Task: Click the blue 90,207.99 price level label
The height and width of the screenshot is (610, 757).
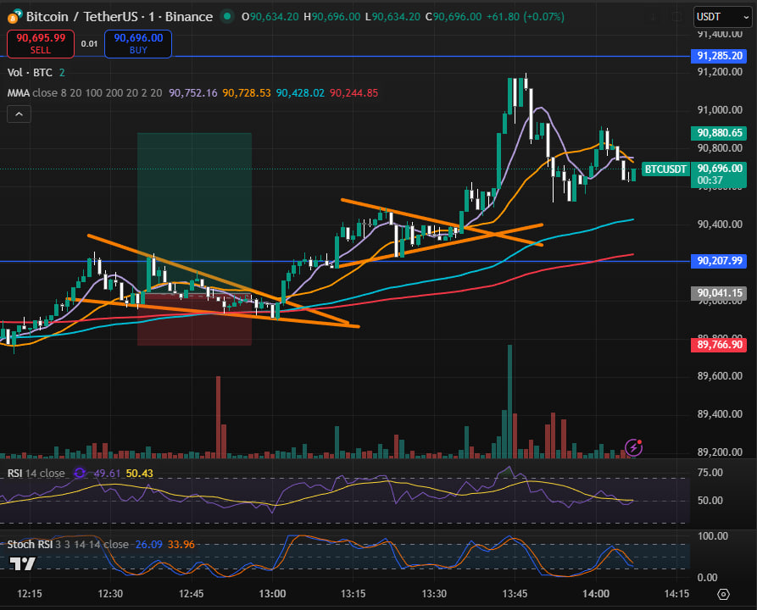Action: click(719, 261)
